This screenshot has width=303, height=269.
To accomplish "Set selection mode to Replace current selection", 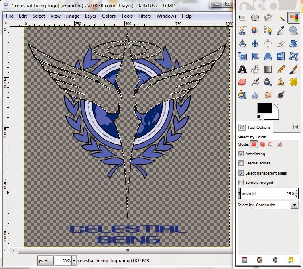I will pos(254,144).
